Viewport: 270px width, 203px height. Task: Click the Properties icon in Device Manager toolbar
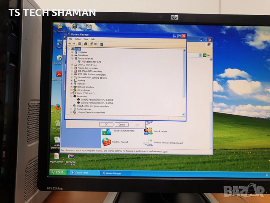(x=91, y=44)
